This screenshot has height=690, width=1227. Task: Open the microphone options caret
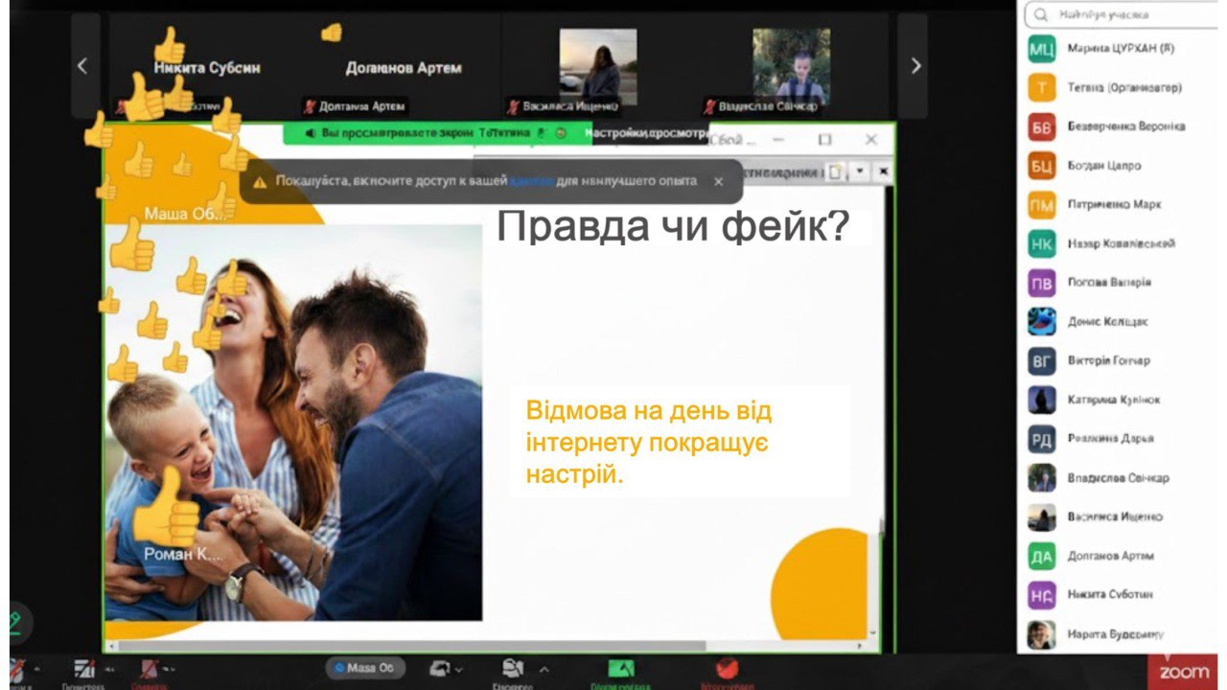pyautogui.click(x=37, y=669)
